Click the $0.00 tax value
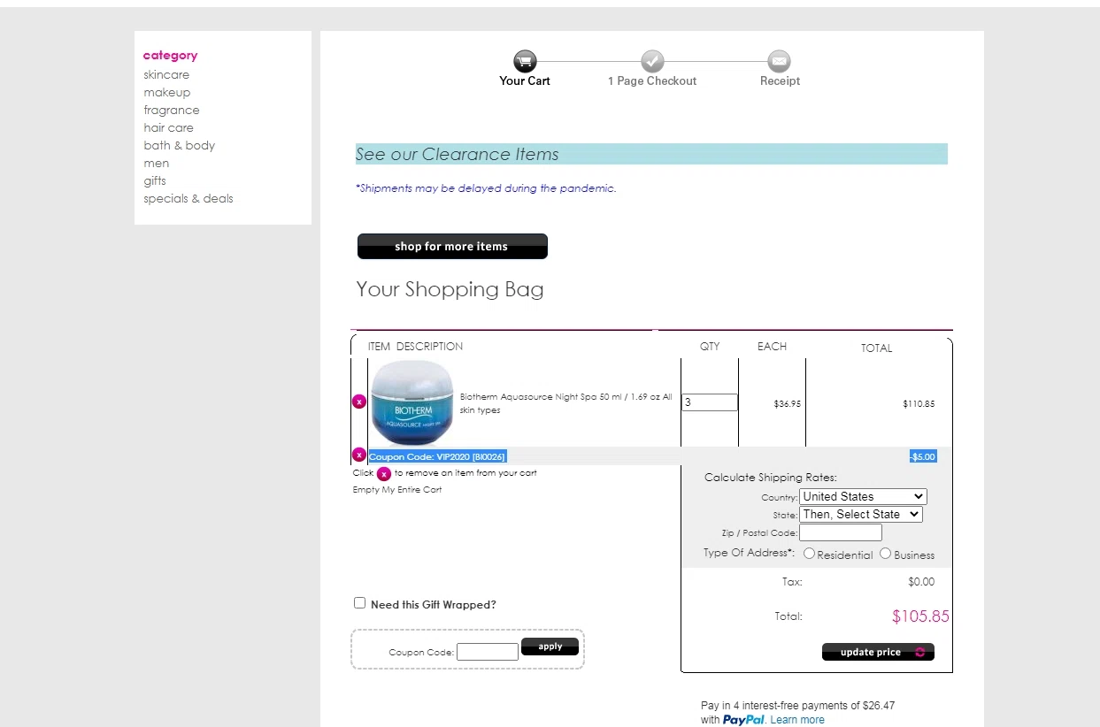1100x727 pixels. click(921, 582)
